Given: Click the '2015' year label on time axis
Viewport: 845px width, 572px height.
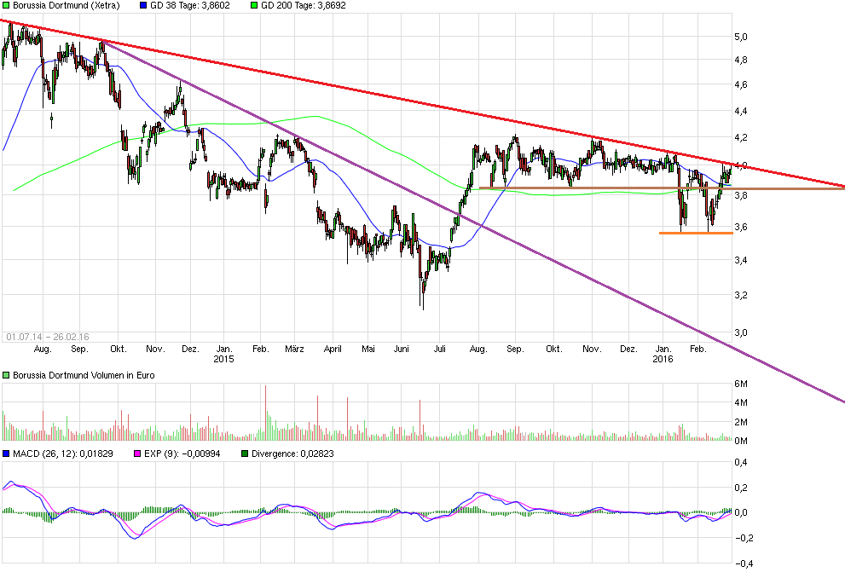Looking at the screenshot, I should pos(223,359).
